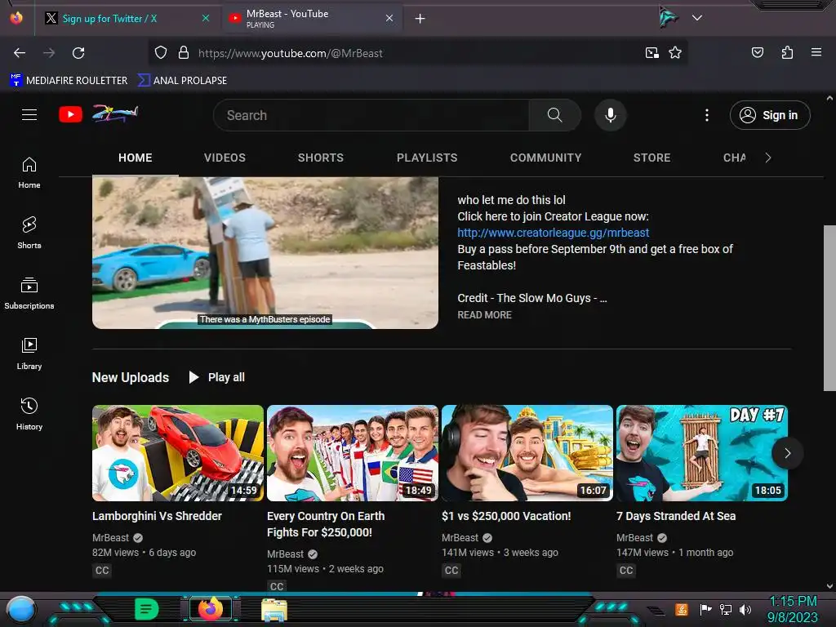Open $1 vs $250,000 Vacation! title
The image size is (836, 627).
[506, 516]
